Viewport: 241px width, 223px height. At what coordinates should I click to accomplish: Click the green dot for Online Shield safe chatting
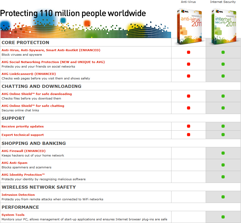pyautogui.click(x=223, y=108)
